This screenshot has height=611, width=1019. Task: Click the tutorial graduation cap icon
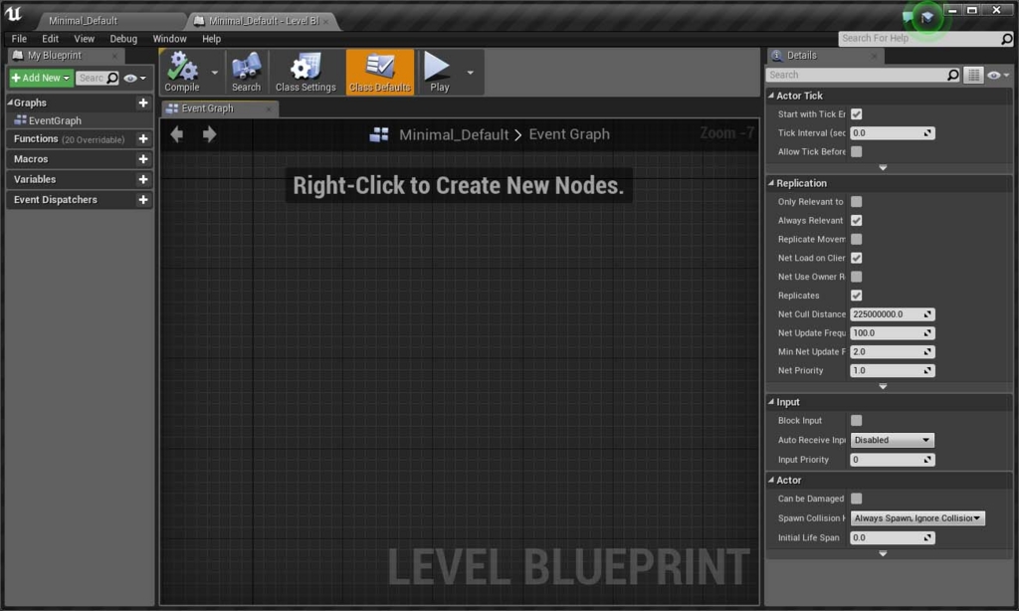(927, 17)
